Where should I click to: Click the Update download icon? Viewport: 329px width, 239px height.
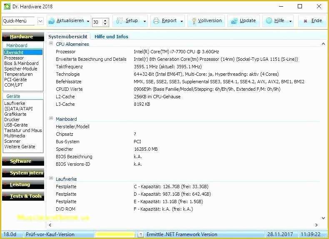234,21
